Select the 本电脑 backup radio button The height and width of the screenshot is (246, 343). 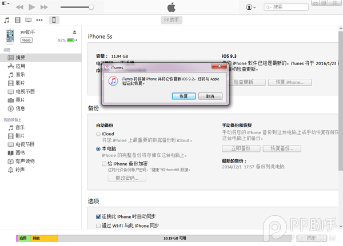point(98,149)
